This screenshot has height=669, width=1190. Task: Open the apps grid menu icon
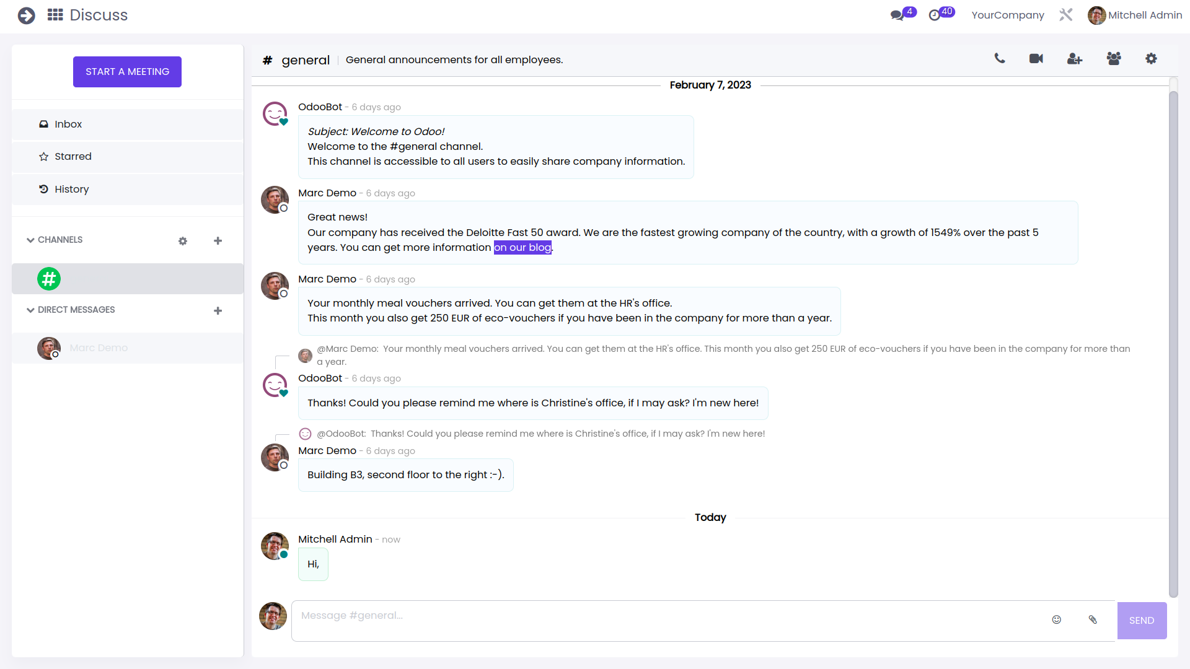click(x=55, y=15)
